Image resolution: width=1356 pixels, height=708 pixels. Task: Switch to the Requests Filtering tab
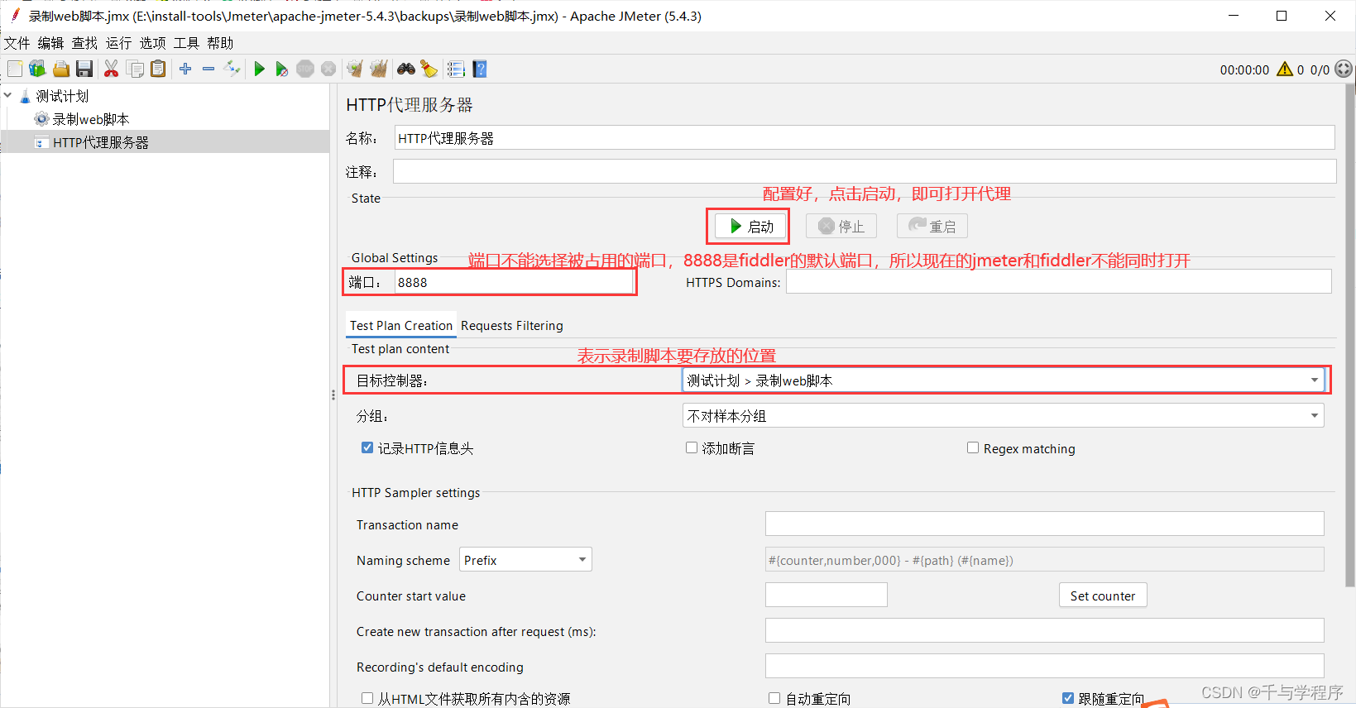click(512, 325)
